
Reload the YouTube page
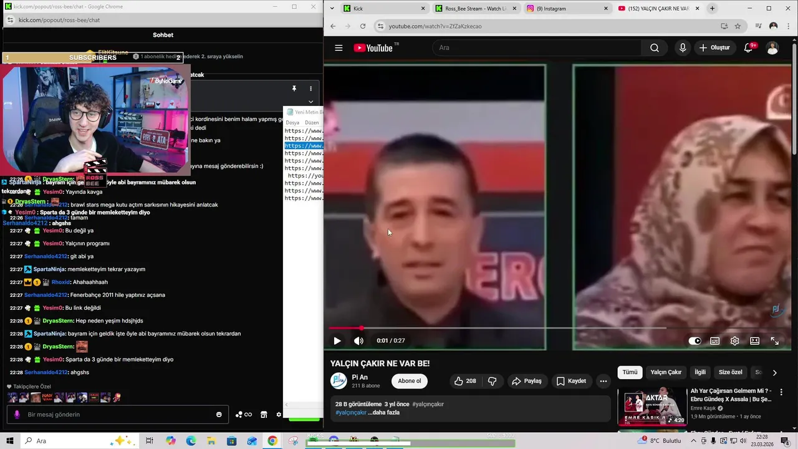point(363,26)
